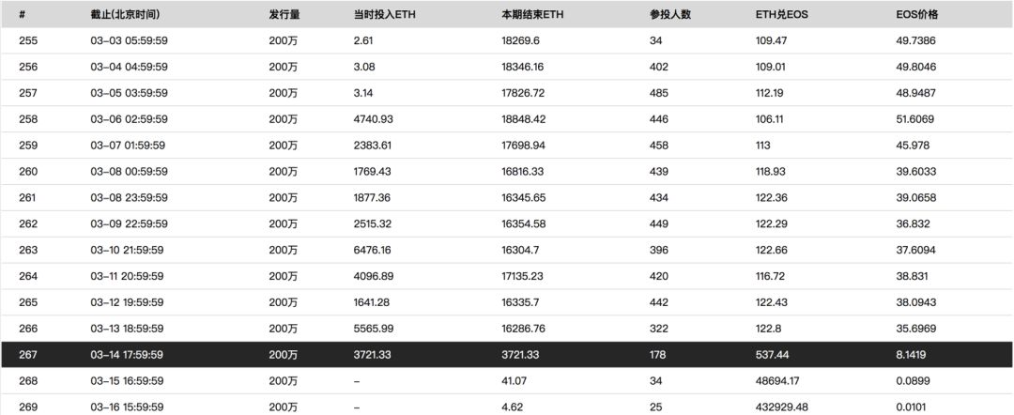
Task: Select the 参投人数 column header
Action: click(669, 16)
